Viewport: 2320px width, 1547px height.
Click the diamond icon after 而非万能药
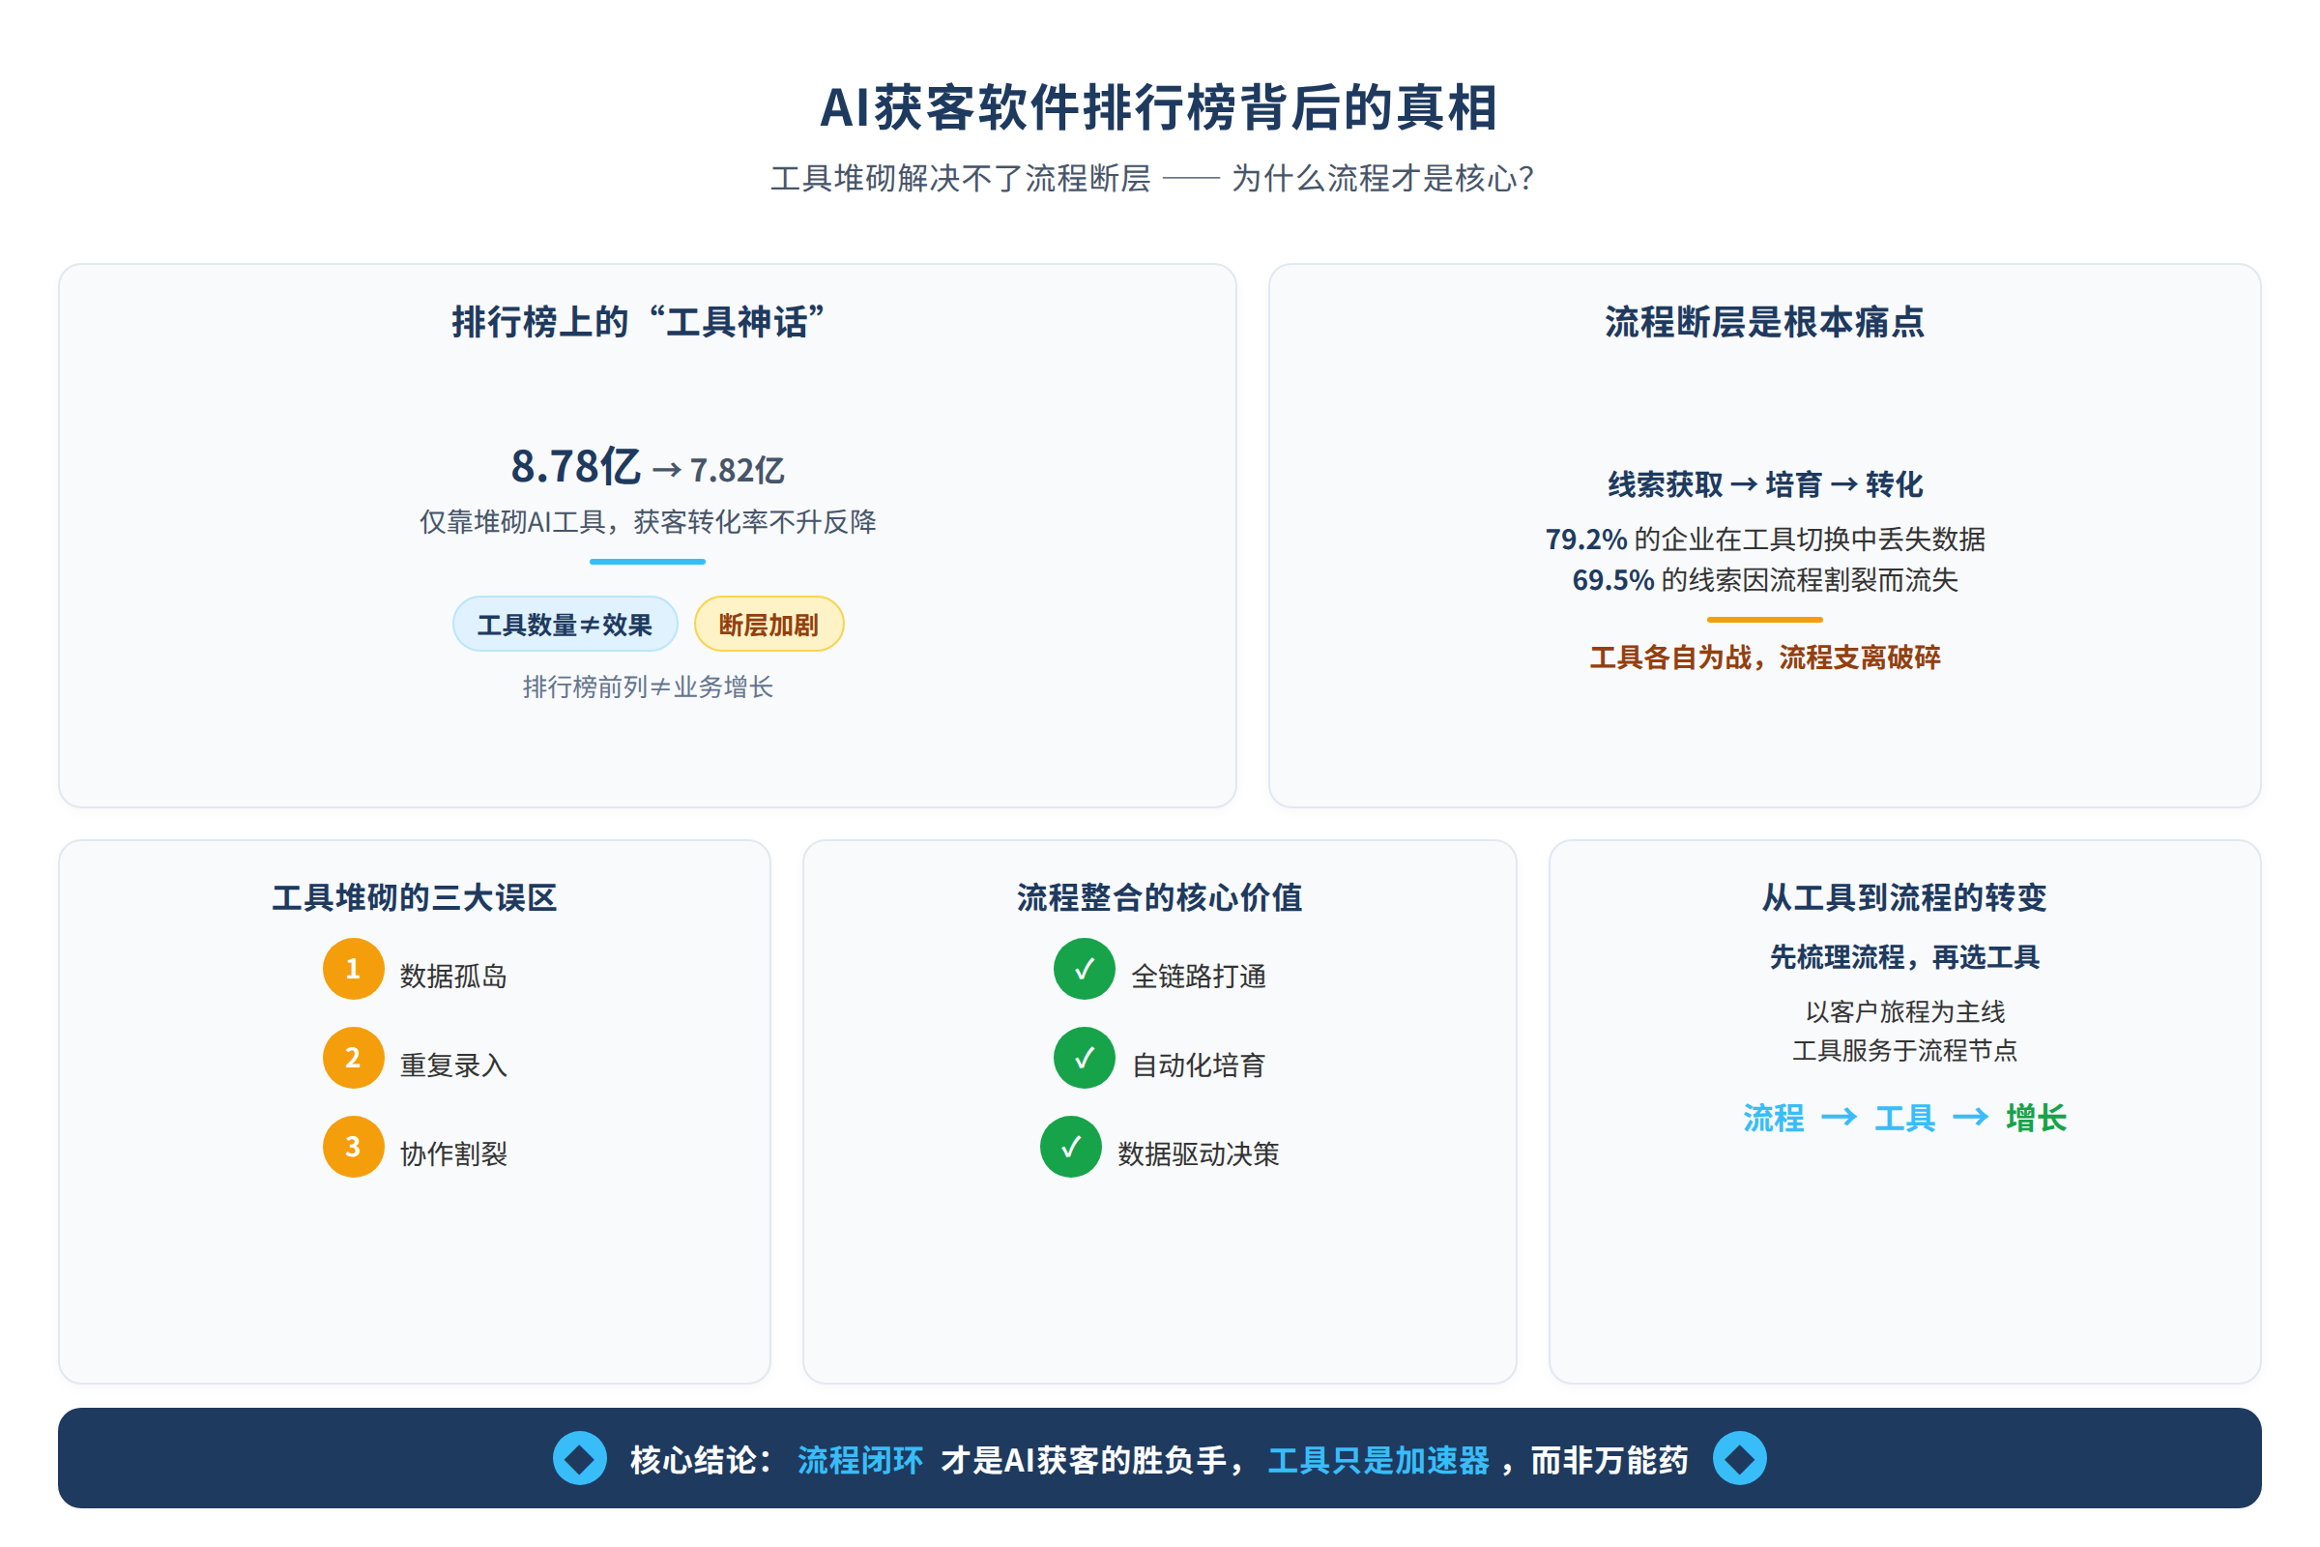1740,1458
